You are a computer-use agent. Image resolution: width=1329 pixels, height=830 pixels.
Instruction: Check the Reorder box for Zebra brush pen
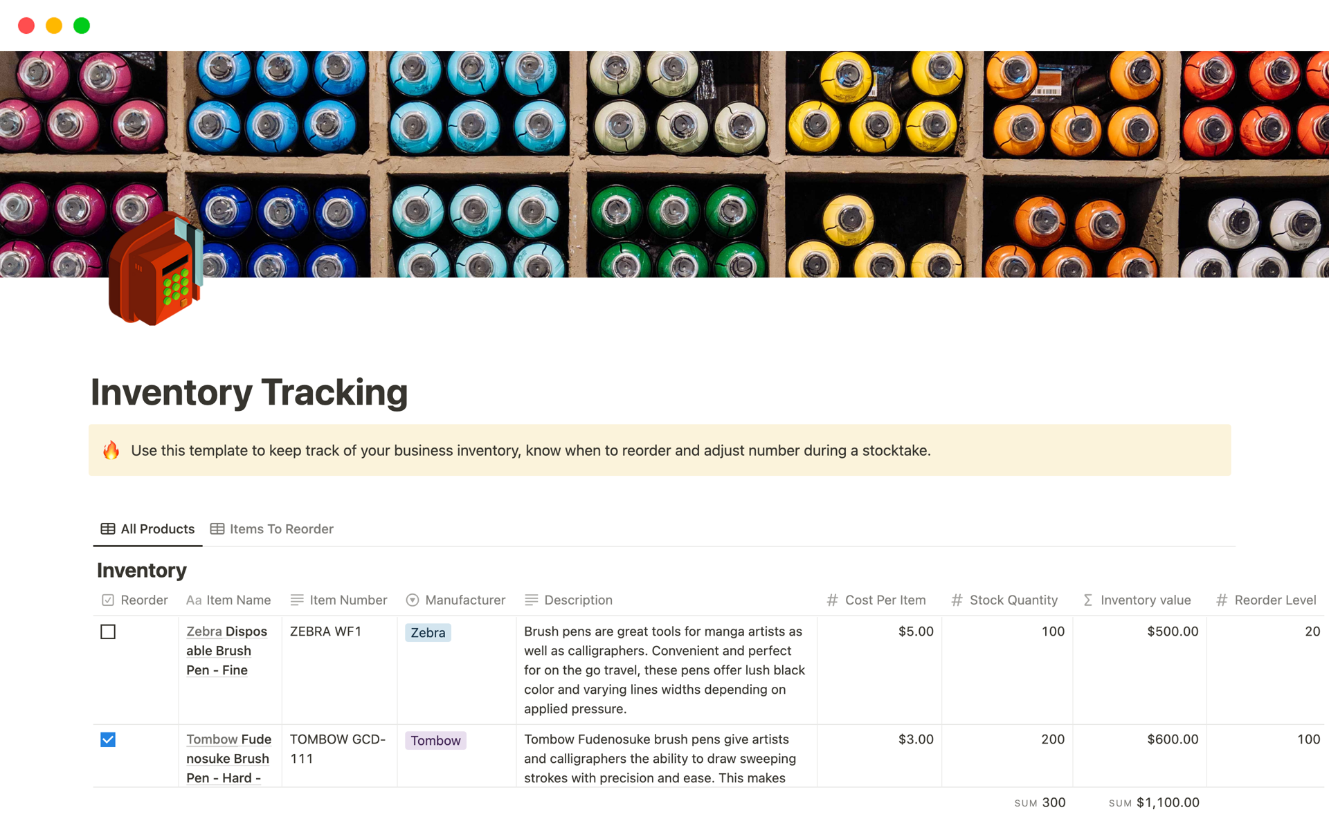click(108, 631)
